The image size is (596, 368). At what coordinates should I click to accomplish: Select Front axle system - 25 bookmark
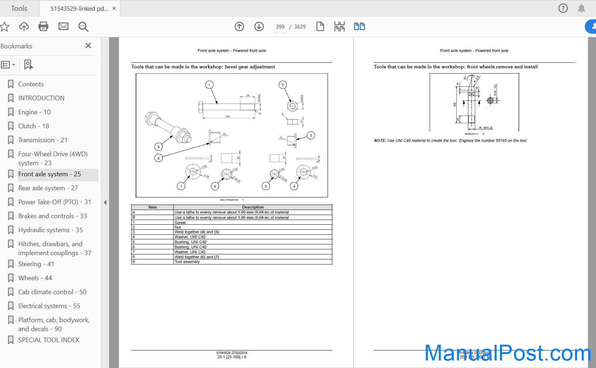pyautogui.click(x=50, y=174)
